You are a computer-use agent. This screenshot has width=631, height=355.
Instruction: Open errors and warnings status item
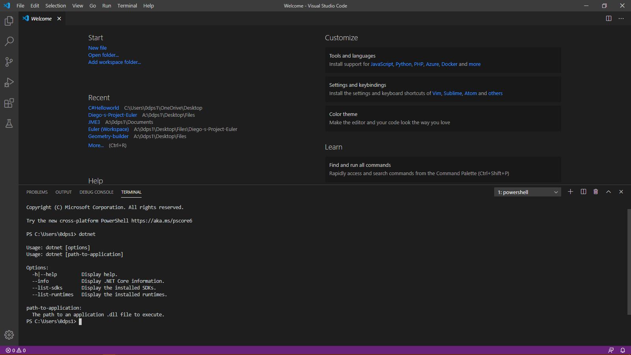point(16,350)
